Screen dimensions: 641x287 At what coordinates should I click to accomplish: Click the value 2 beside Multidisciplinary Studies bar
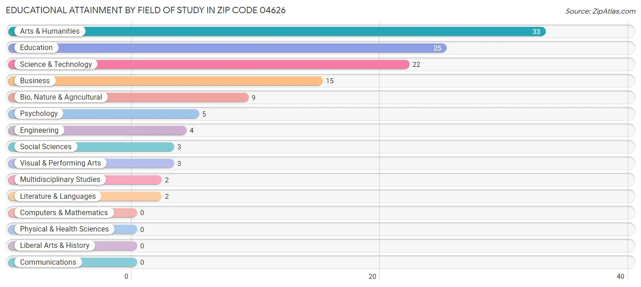pos(167,180)
